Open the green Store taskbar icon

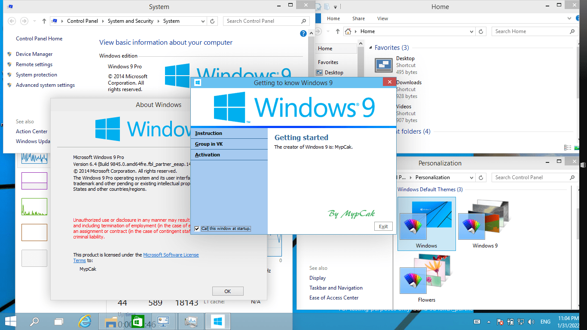137,321
